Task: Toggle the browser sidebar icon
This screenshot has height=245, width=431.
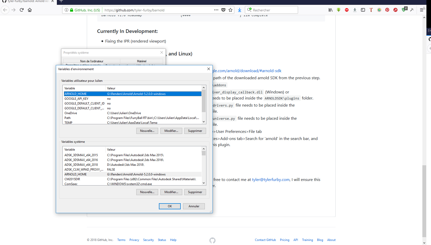Action: coord(363,10)
